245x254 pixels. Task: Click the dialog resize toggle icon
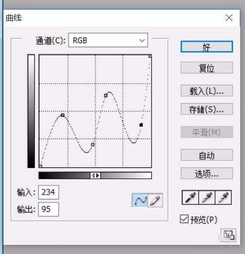(228, 235)
